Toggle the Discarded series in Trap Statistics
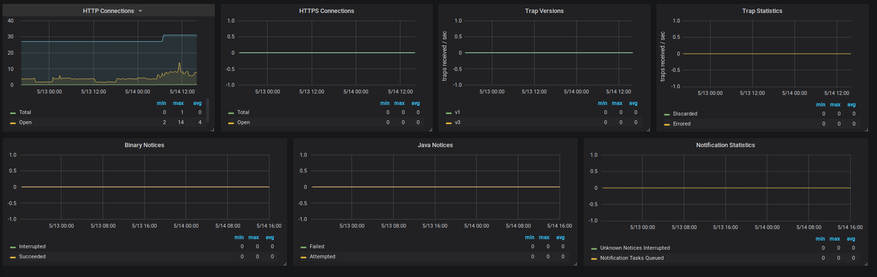The height and width of the screenshot is (277, 877). tap(685, 114)
